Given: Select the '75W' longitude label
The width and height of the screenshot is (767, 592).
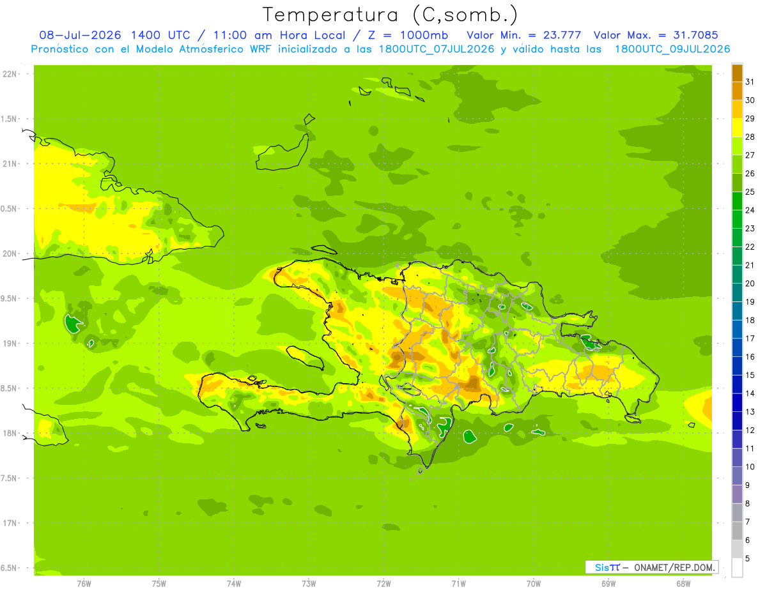Looking at the screenshot, I should click(x=159, y=584).
